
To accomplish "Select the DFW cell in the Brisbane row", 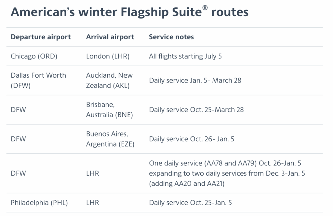I will click(18, 110).
